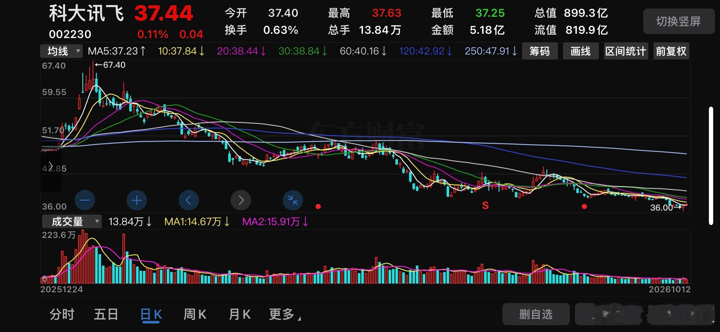Image resolution: width=720 pixels, height=332 pixels.
Task: Zoom in chart with plus icon
Action: click(137, 200)
